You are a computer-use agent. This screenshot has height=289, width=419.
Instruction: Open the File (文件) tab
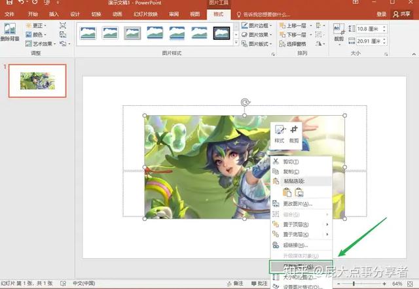tap(10, 14)
